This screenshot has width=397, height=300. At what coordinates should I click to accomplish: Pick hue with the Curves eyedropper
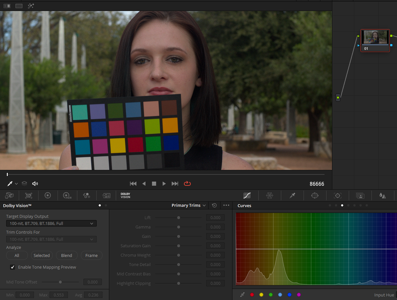point(242,295)
